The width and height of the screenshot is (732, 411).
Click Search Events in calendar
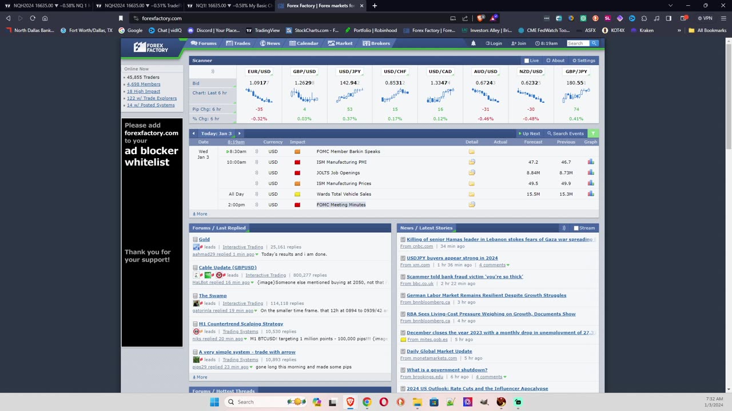click(566, 134)
